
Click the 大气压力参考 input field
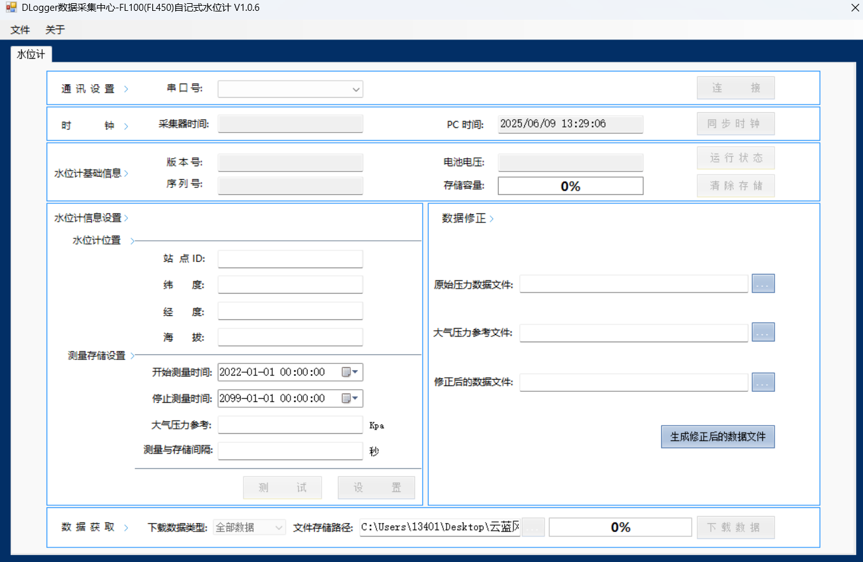pyautogui.click(x=290, y=424)
